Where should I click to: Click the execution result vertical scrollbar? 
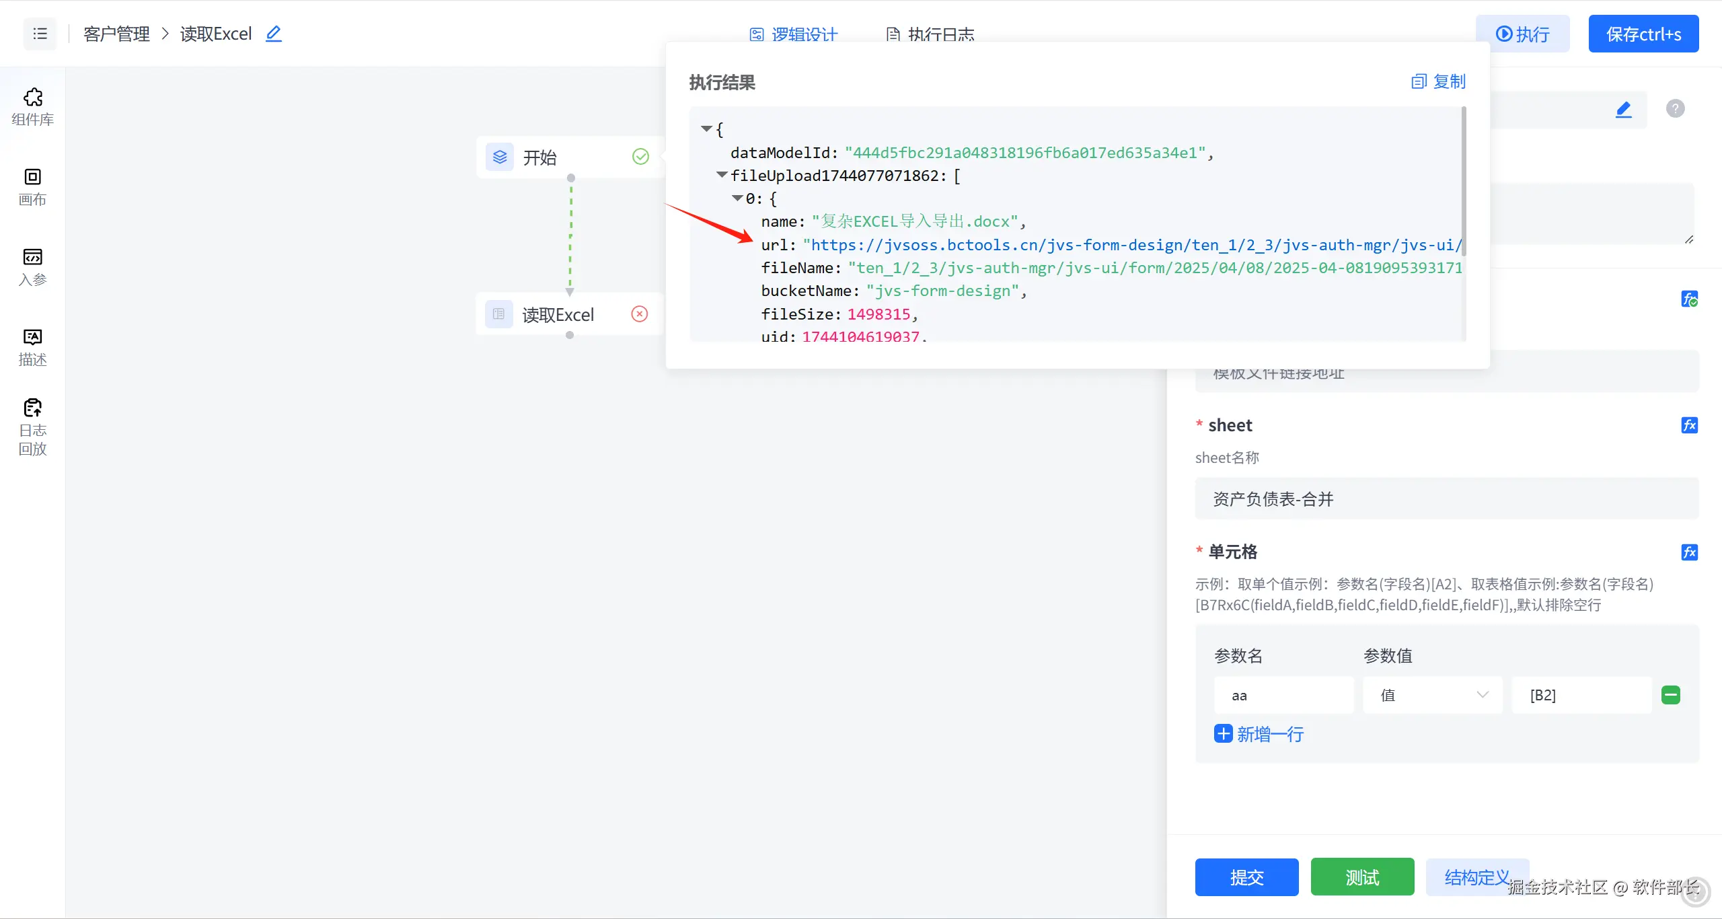pyautogui.click(x=1464, y=182)
